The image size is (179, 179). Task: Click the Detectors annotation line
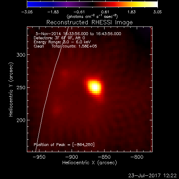tap(59, 38)
